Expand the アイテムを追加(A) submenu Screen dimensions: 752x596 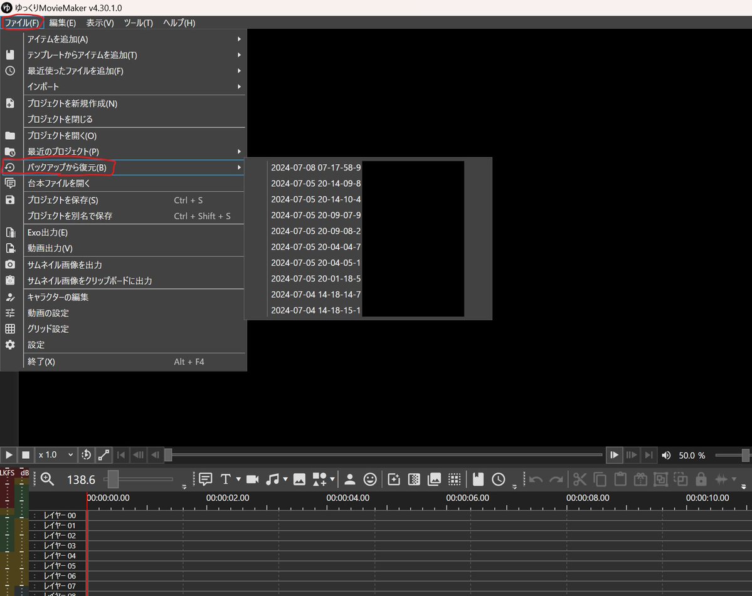(x=134, y=39)
